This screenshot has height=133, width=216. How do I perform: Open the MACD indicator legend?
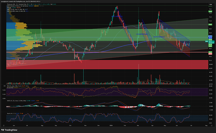tap(16, 101)
